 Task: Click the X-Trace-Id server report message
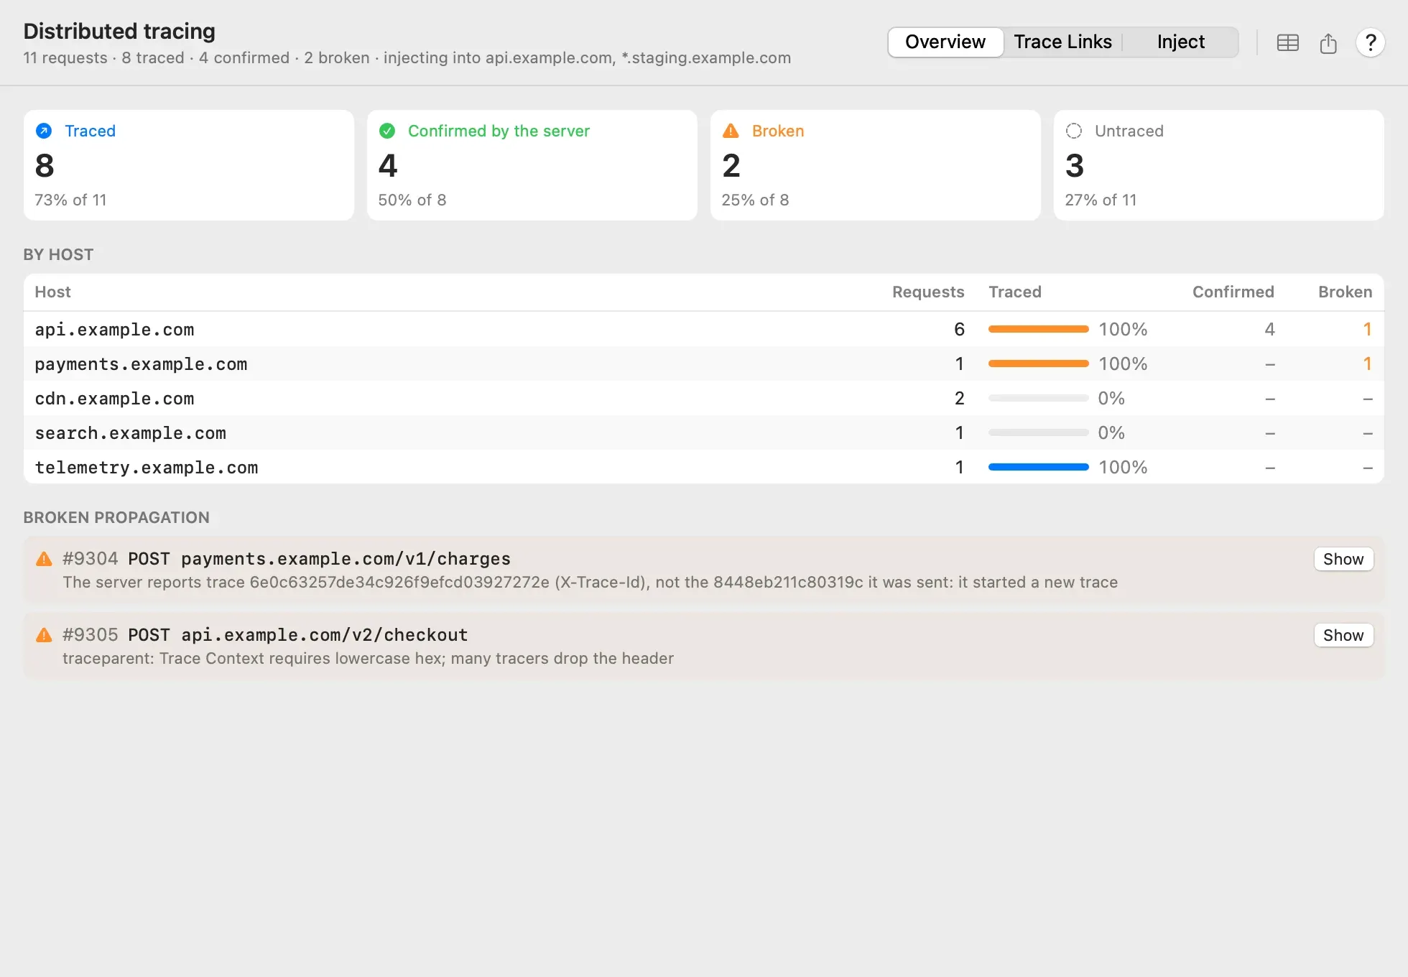(x=590, y=582)
